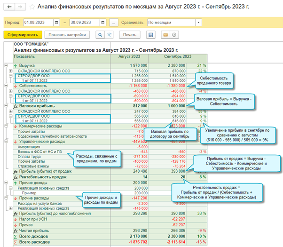Click Показать настройки button
The height and width of the screenshot is (247, 283).
point(67,35)
